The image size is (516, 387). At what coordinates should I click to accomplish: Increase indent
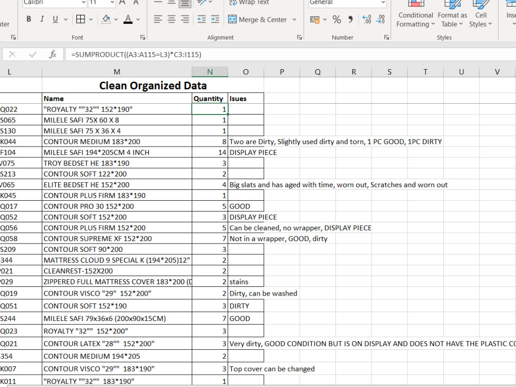215,20
